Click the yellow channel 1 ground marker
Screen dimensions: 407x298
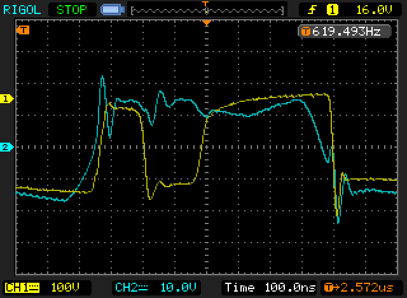tap(7, 99)
